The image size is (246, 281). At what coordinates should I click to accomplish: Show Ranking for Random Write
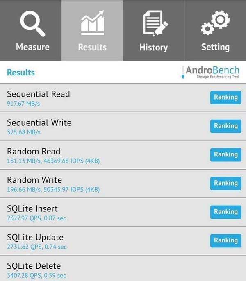pos(225,184)
